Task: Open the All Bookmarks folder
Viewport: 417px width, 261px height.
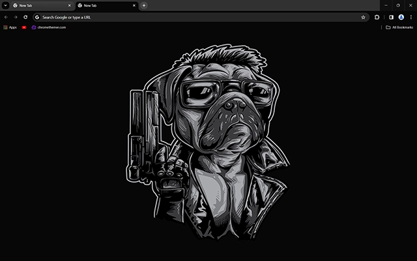Action: coord(399,27)
